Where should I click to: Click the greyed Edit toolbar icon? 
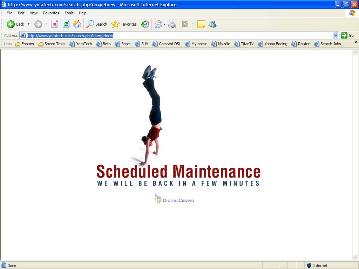pos(185,24)
